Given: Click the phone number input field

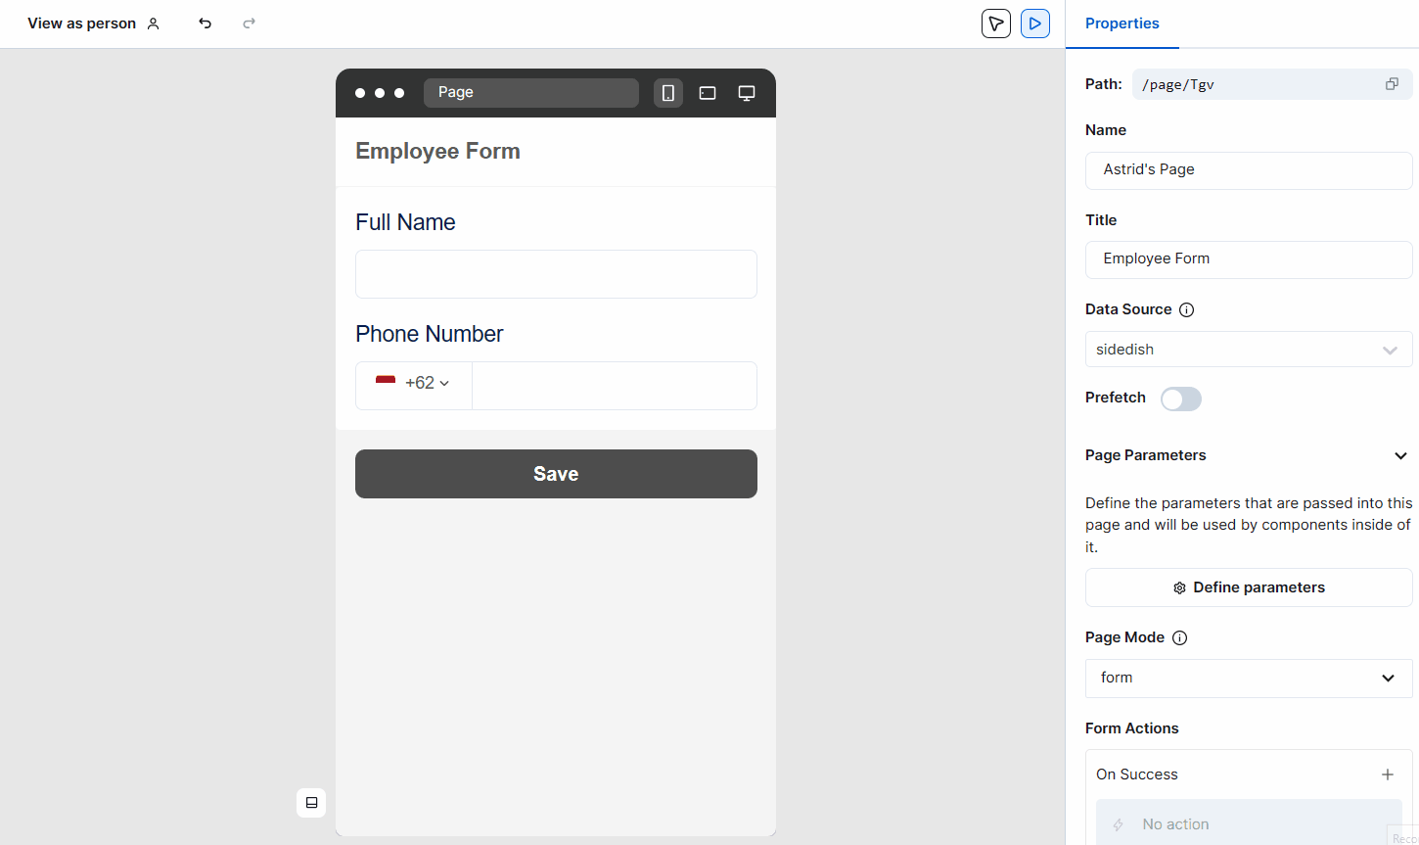Looking at the screenshot, I should click(615, 386).
